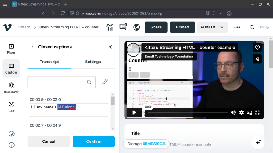
Task: Click the pencil edit transcript icon
Action: pos(105,82)
